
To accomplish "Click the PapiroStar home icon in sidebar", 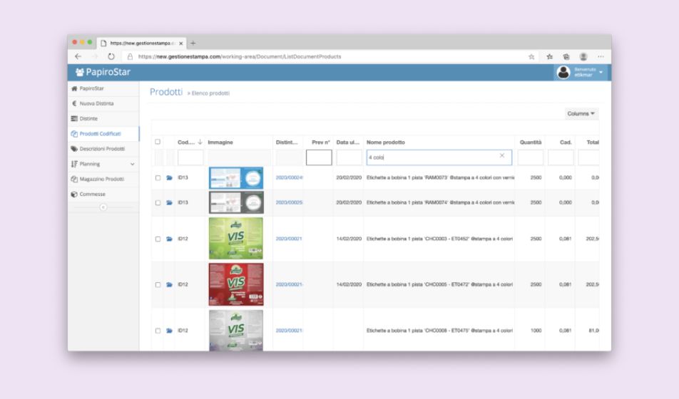I will coord(74,88).
